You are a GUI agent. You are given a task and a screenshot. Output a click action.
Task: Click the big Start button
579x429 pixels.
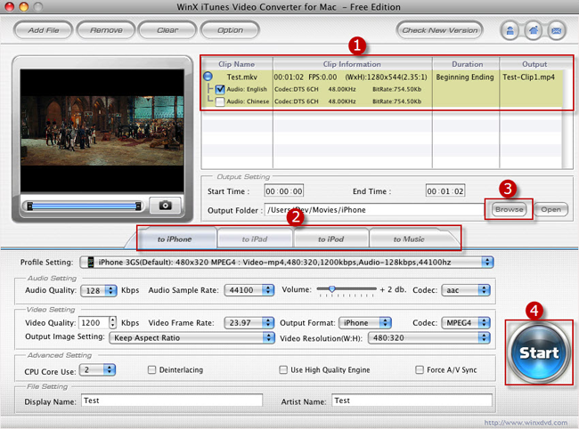539,352
